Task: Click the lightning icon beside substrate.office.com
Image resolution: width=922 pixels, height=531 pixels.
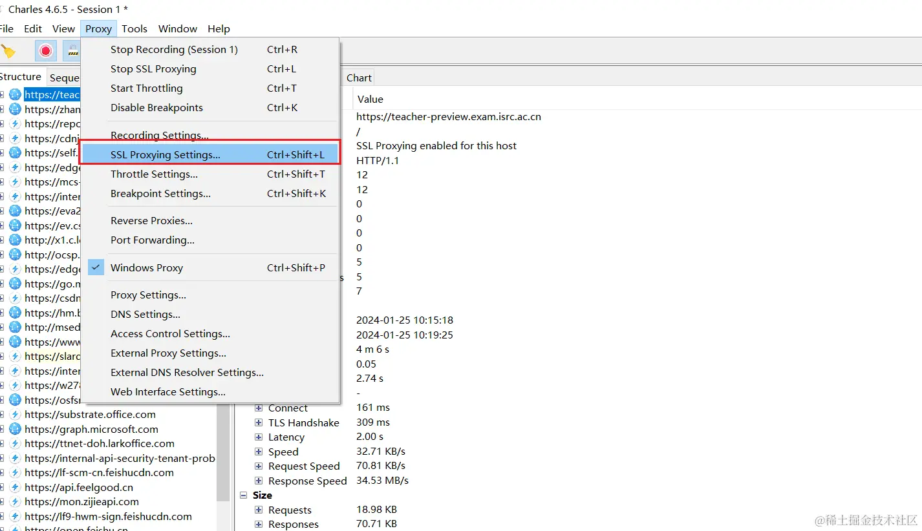Action: [15, 415]
